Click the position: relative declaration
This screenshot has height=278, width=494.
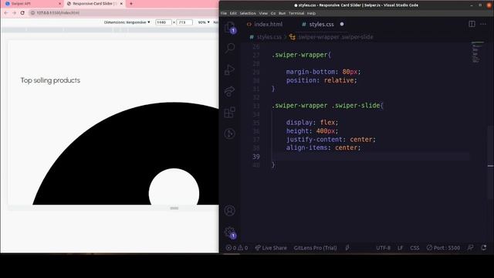tap(321, 80)
